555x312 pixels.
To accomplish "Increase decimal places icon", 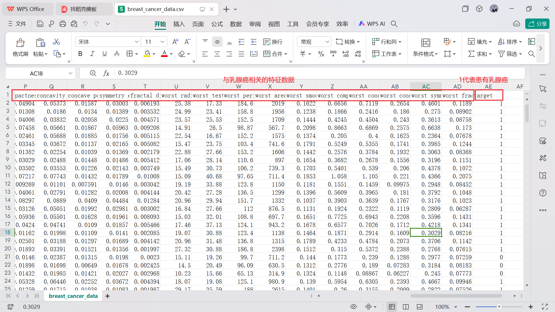I will coord(345,54).
